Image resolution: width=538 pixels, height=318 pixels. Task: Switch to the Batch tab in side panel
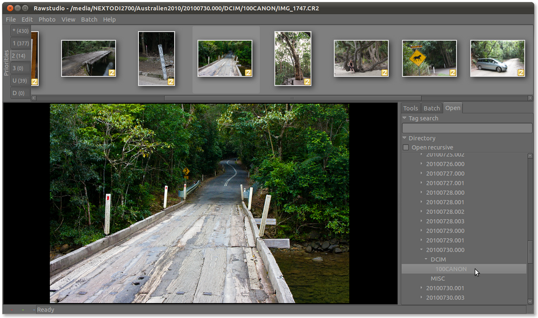[431, 109]
